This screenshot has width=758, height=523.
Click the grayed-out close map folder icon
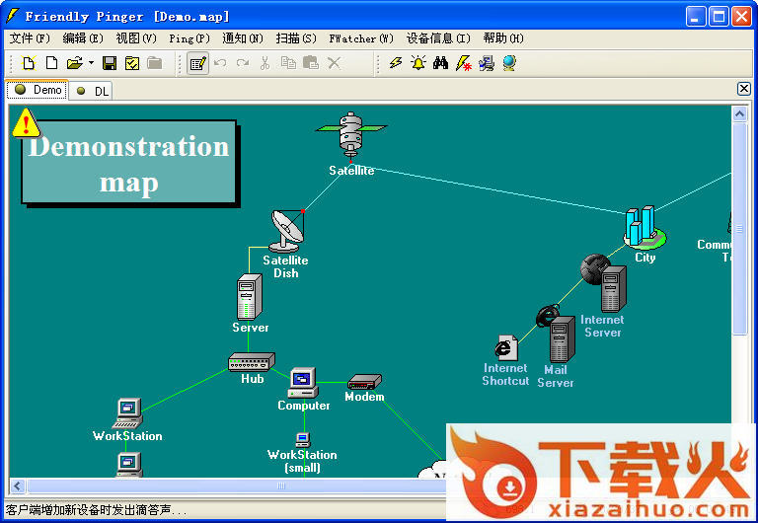click(x=155, y=63)
